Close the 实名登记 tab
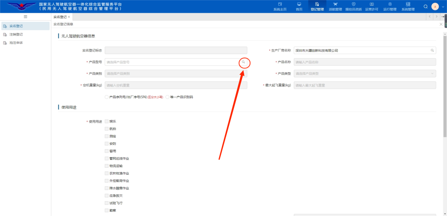Screen dimensions: 447x216 [69, 17]
